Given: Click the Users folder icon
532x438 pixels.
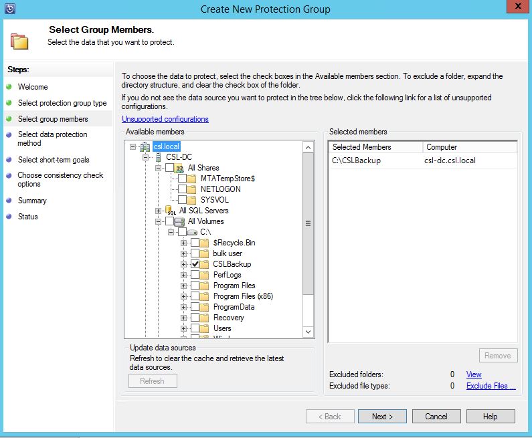Looking at the screenshot, I should point(204,328).
